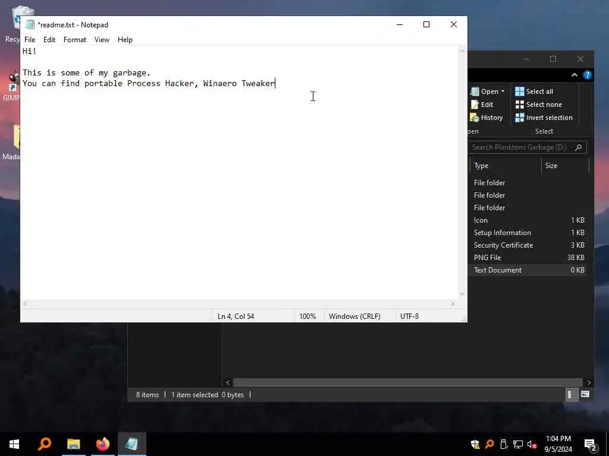
Task: Sort by the Type column header
Action: click(505, 166)
